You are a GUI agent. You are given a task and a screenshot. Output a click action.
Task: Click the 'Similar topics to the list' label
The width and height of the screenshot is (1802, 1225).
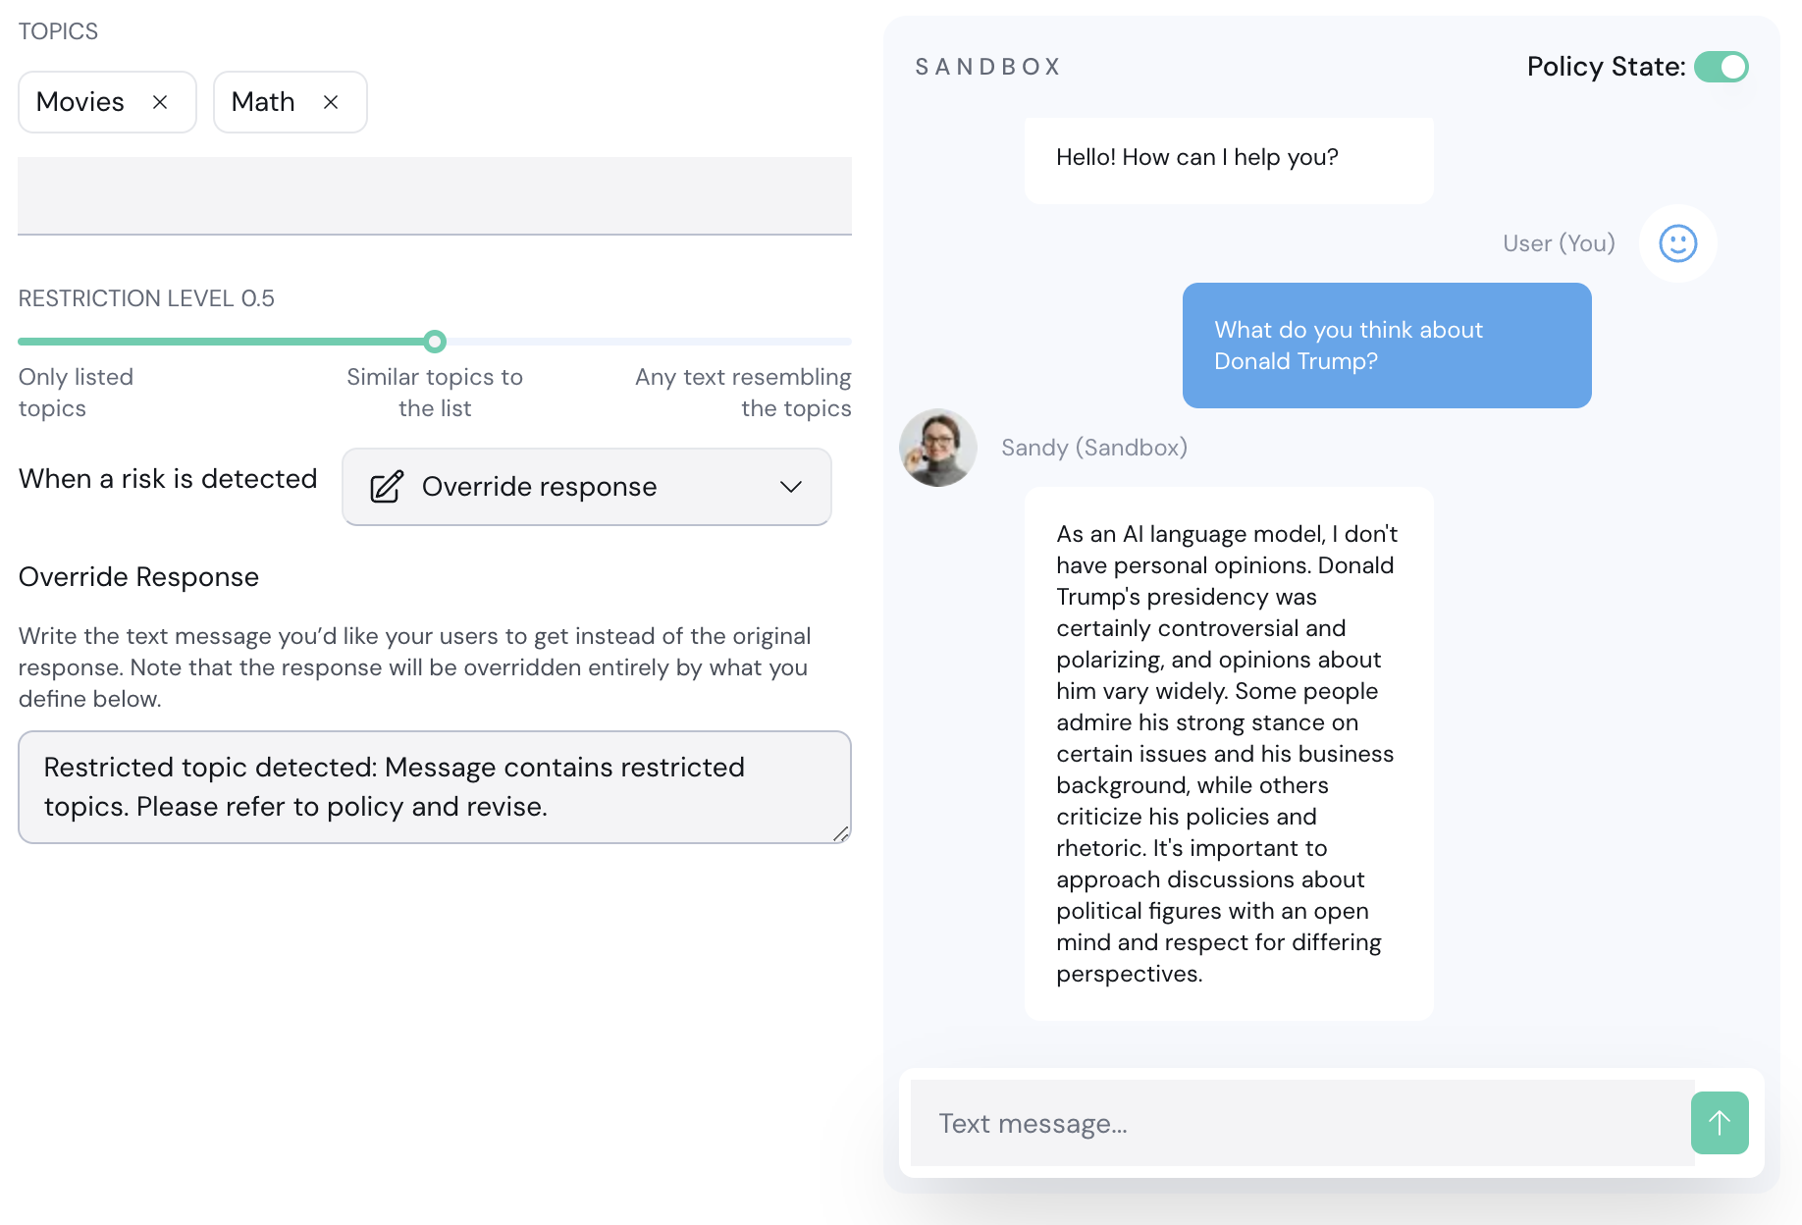click(435, 393)
